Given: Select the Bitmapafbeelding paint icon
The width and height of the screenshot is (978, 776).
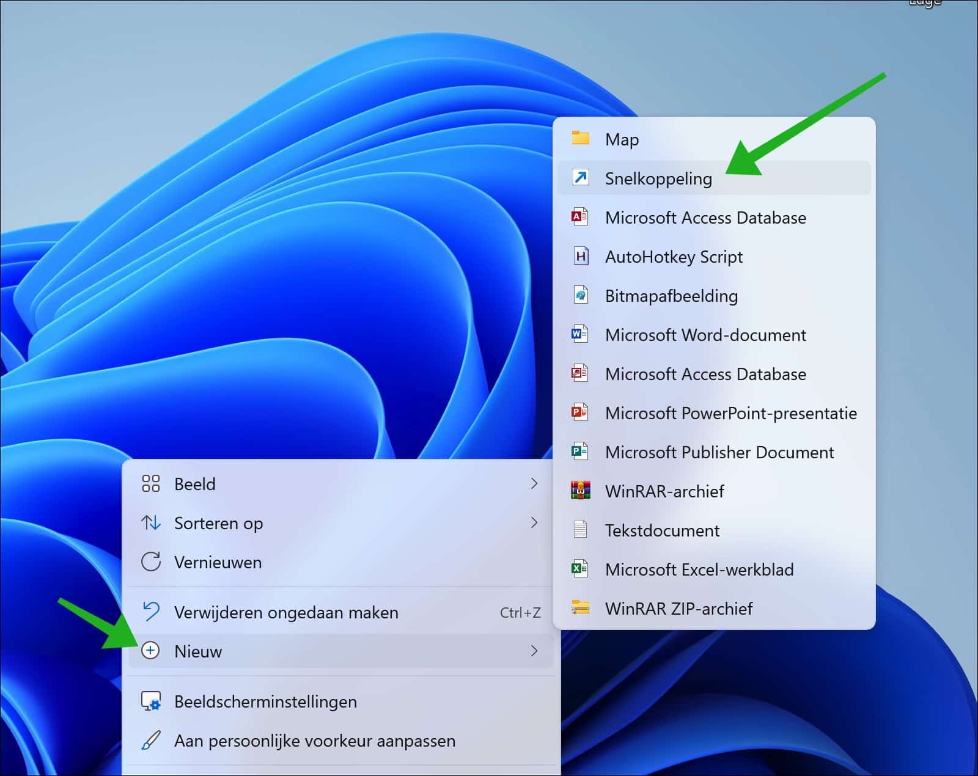Looking at the screenshot, I should pos(581,296).
